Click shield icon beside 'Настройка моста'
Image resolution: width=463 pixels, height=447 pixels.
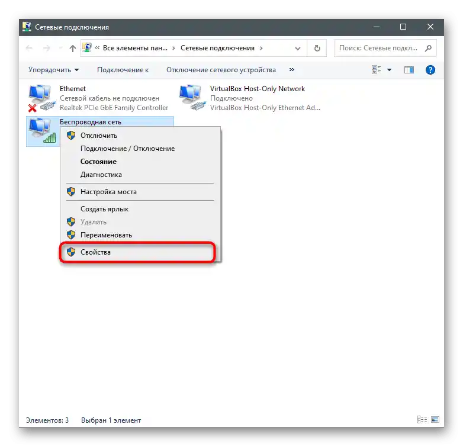pyautogui.click(x=71, y=192)
